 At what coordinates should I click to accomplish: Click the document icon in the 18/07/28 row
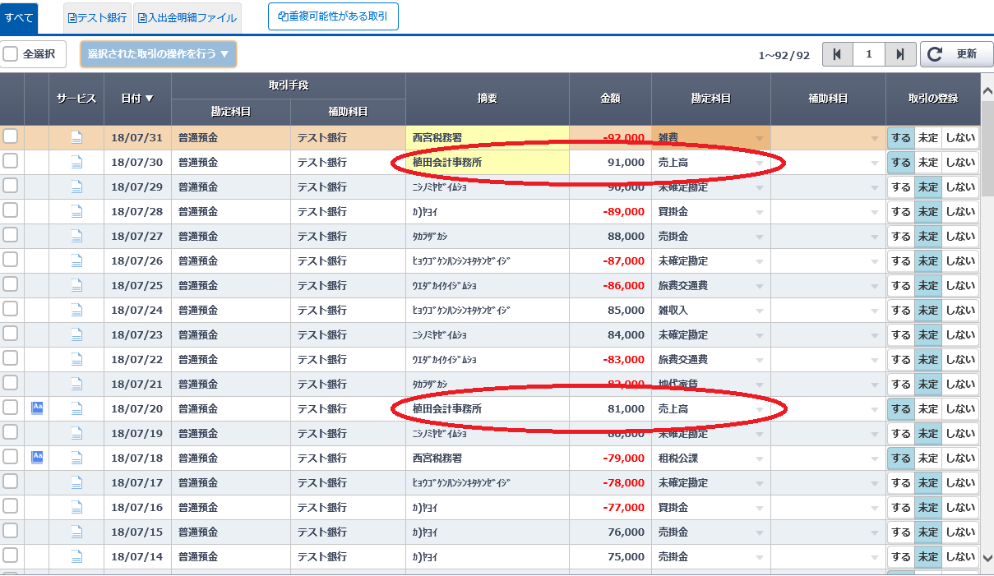coord(76,212)
